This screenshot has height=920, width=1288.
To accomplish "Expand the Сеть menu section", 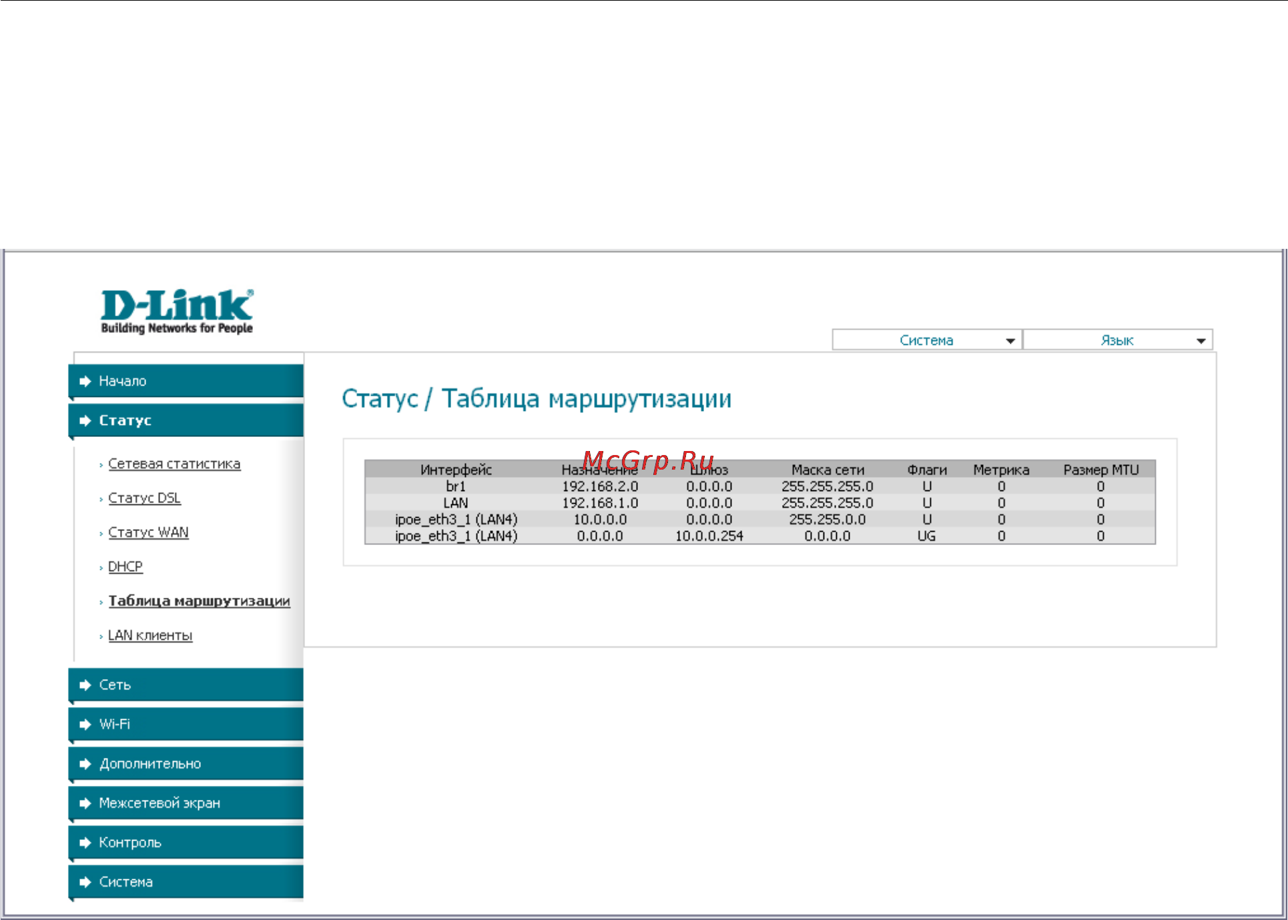I will [x=186, y=684].
